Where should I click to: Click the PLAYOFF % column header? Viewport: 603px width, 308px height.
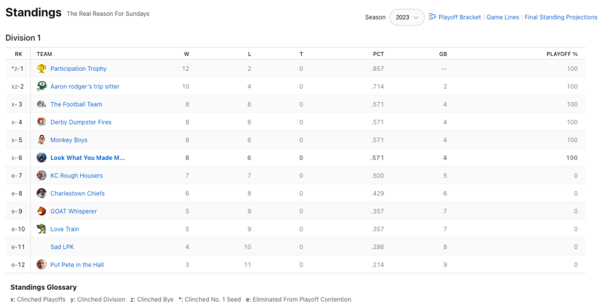(562, 54)
